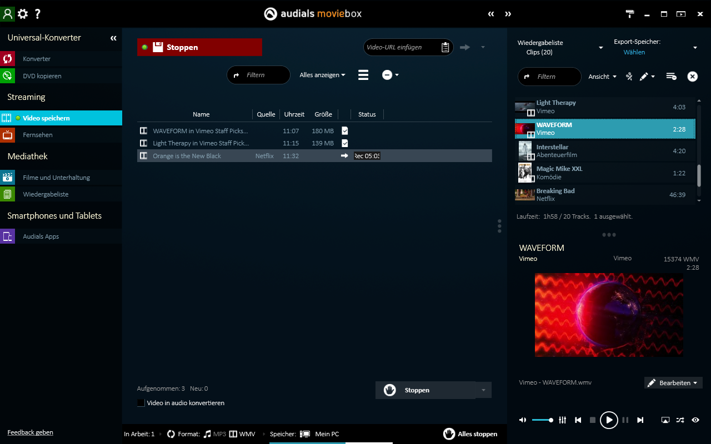Click the Wiedergabeliste sidebar list icon

pos(8,194)
